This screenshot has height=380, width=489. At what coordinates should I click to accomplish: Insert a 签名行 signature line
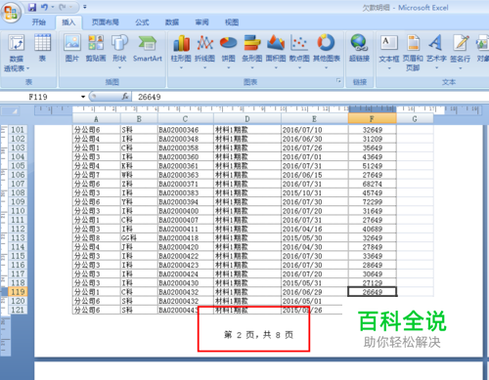pos(461,52)
